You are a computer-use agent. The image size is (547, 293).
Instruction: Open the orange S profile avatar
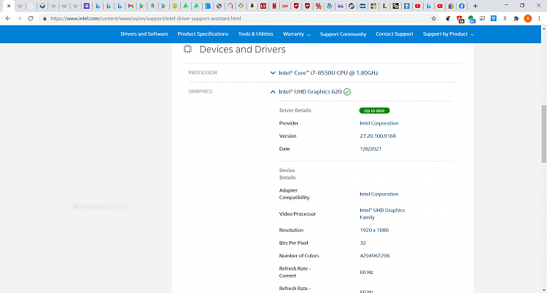[528, 18]
